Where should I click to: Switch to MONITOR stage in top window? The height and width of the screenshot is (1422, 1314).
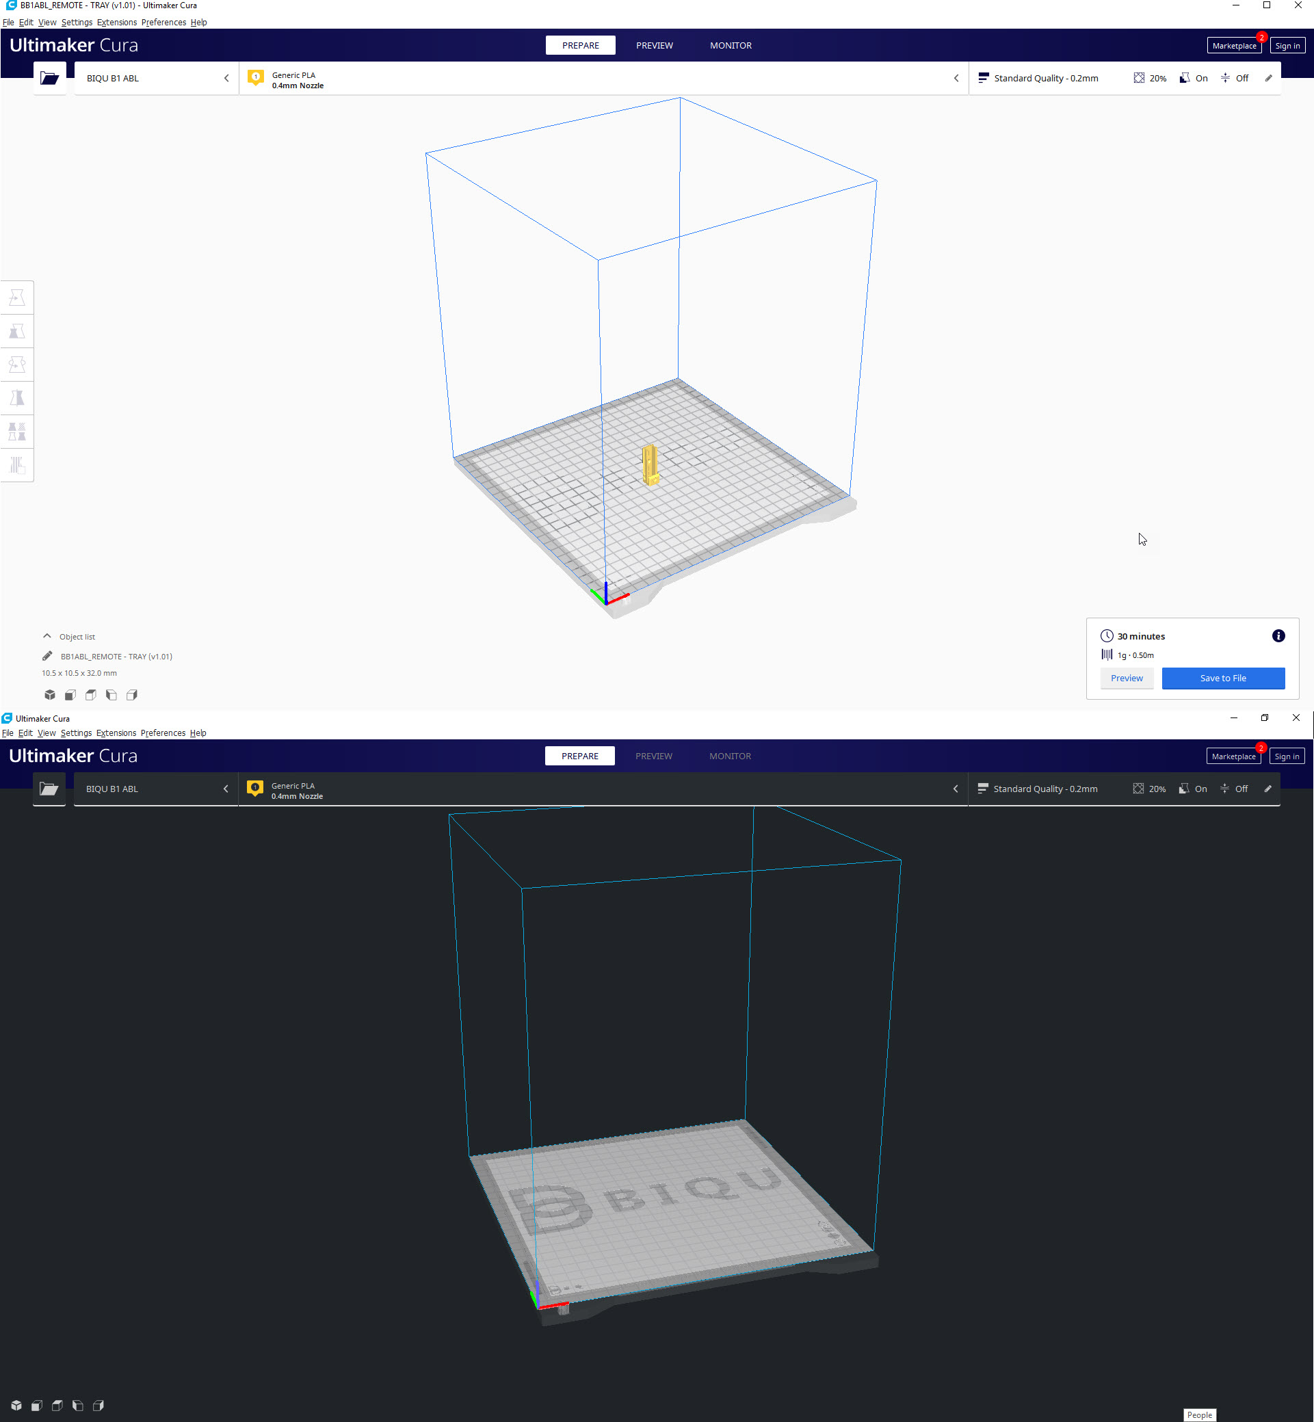pos(731,46)
